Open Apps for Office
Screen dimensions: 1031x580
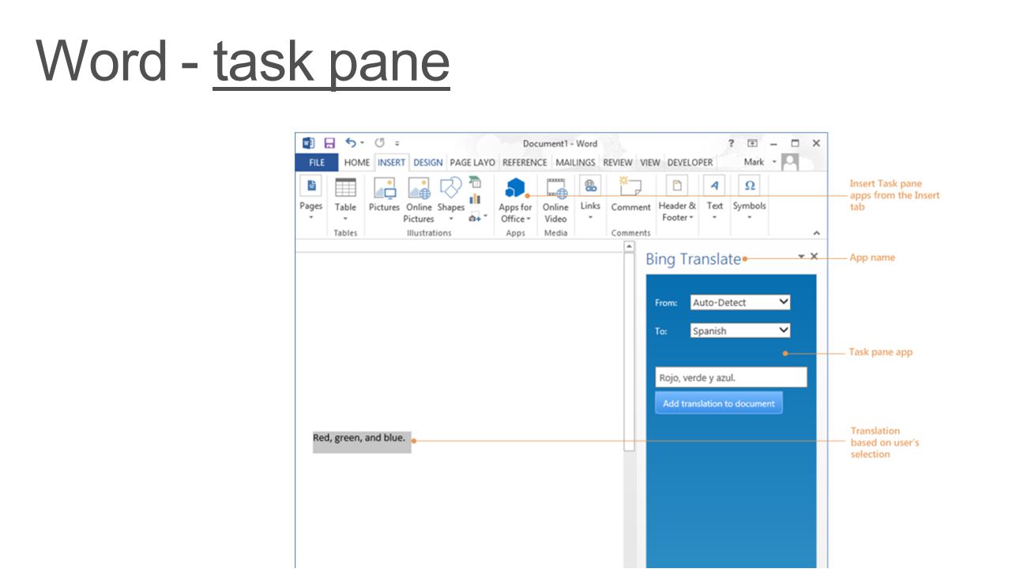(x=515, y=200)
